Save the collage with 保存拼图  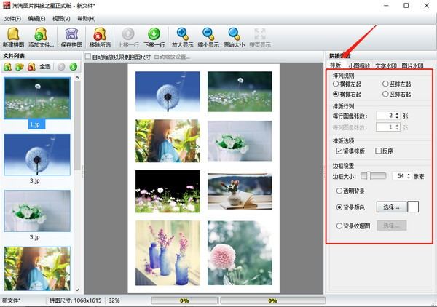pos(71,37)
